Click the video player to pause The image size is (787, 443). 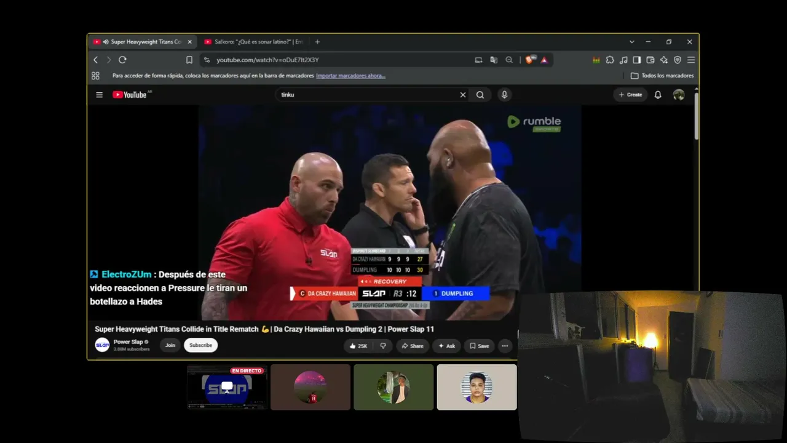[390, 212]
